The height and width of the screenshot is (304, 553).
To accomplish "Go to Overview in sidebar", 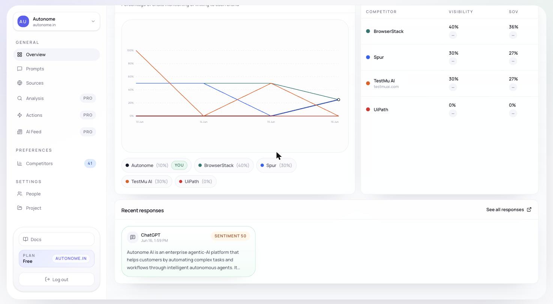I will point(57,54).
